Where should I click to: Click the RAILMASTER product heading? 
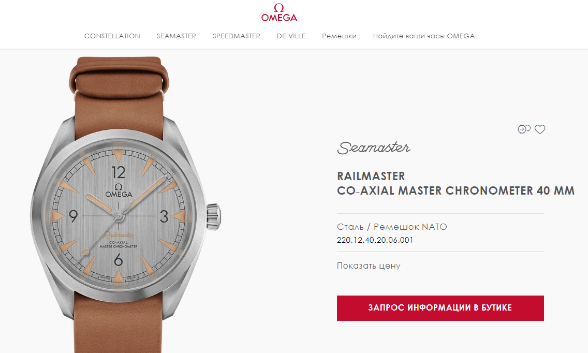(371, 176)
